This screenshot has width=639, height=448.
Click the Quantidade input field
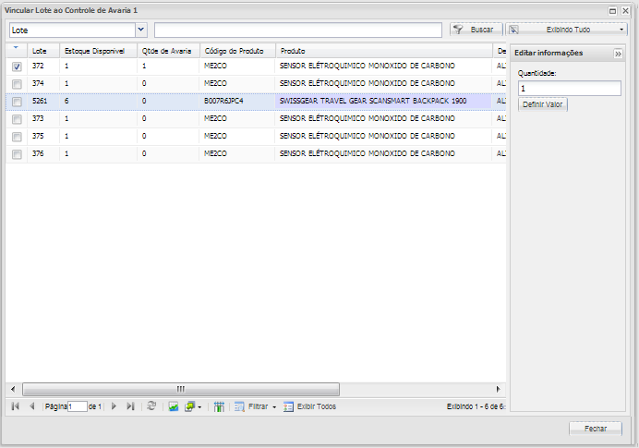tap(570, 88)
